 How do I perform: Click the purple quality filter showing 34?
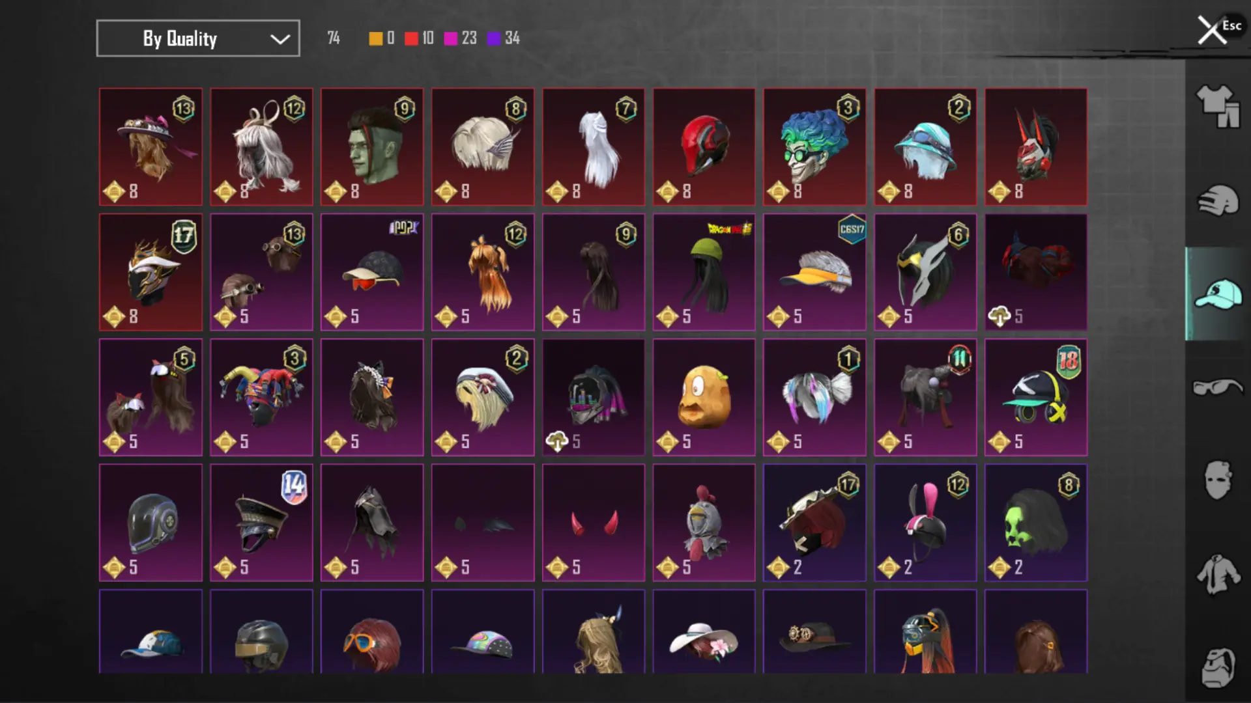coord(503,38)
